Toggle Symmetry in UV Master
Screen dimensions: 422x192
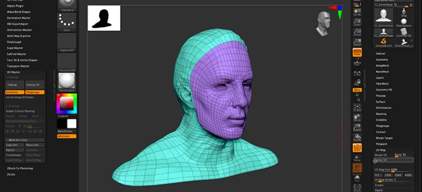tap(15, 92)
